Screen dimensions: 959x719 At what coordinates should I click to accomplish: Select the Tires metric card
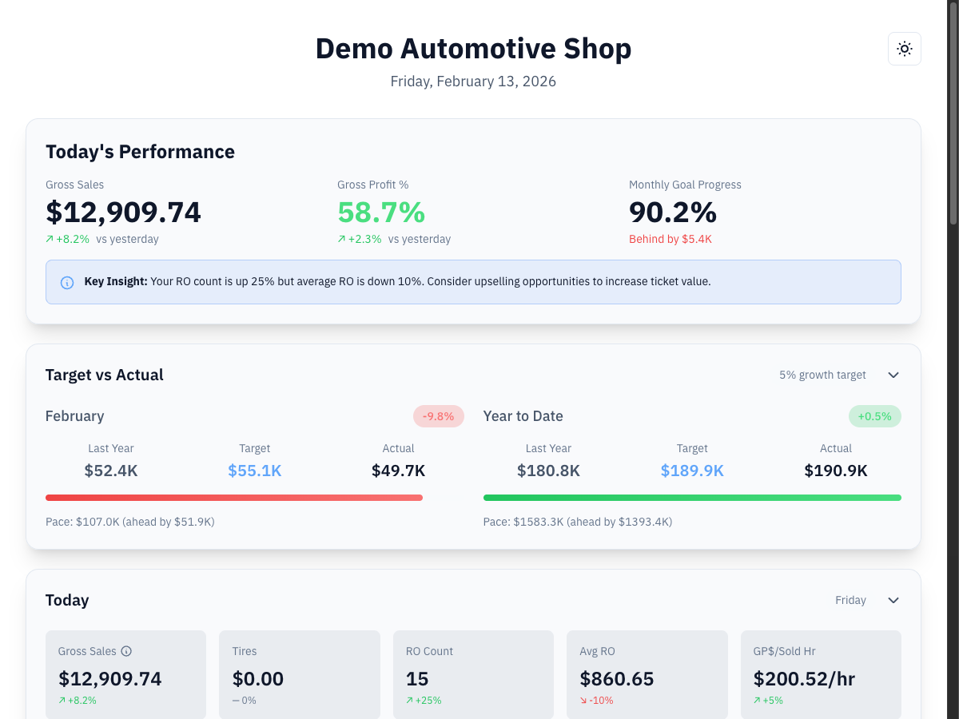(x=299, y=674)
